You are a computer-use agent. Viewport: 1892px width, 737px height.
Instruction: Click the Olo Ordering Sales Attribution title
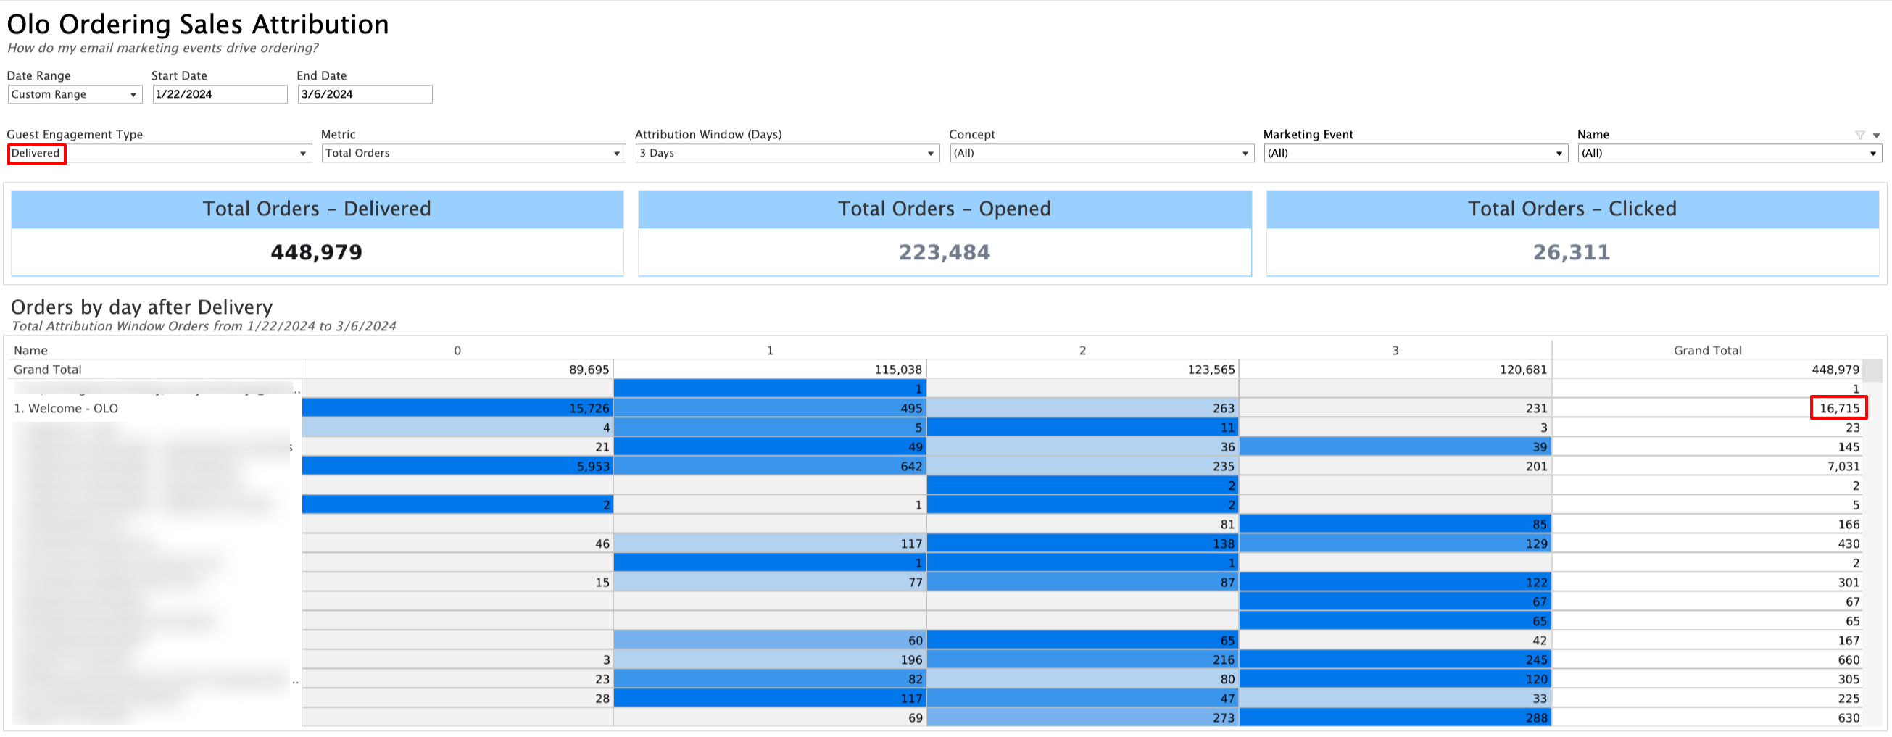point(198,25)
